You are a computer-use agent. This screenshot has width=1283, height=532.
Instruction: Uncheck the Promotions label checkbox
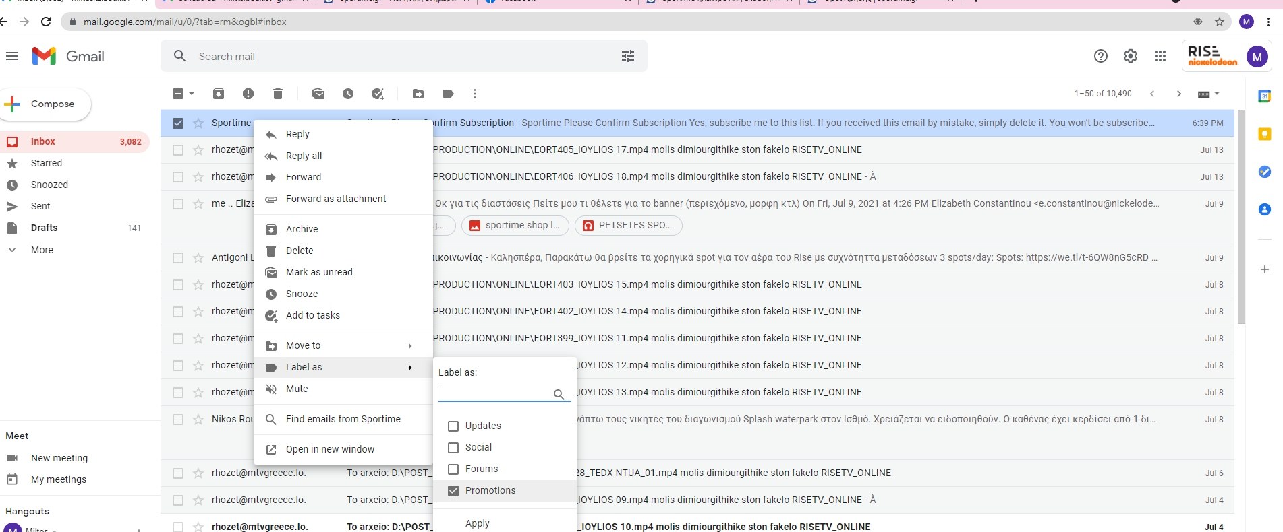[x=453, y=491]
